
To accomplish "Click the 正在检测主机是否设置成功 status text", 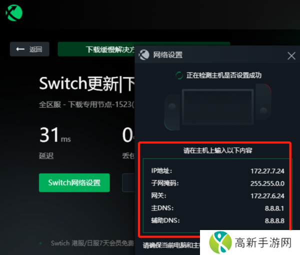I will (x=224, y=75).
